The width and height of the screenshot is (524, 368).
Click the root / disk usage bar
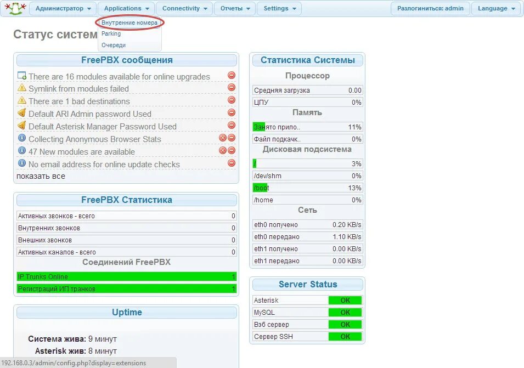click(x=307, y=163)
